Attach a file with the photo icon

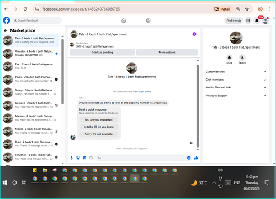click(78, 158)
